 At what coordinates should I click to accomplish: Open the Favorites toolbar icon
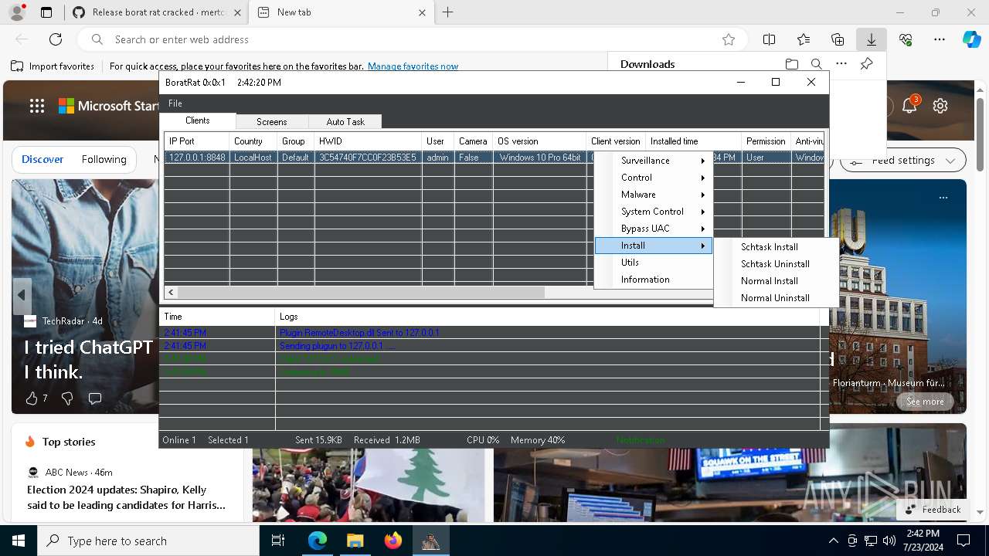tap(804, 39)
